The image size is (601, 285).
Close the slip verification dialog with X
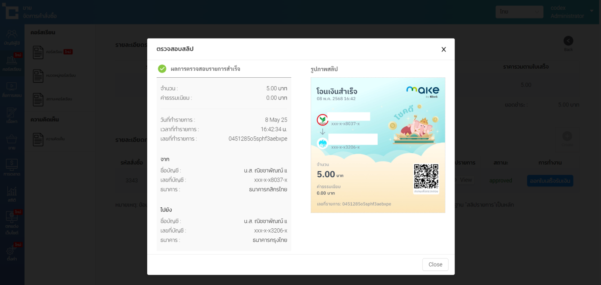[443, 49]
